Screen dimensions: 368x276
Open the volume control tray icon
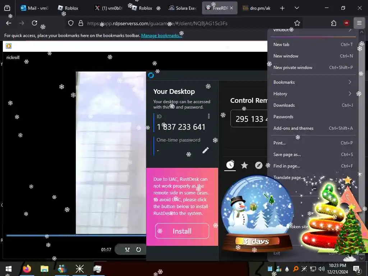(321, 269)
